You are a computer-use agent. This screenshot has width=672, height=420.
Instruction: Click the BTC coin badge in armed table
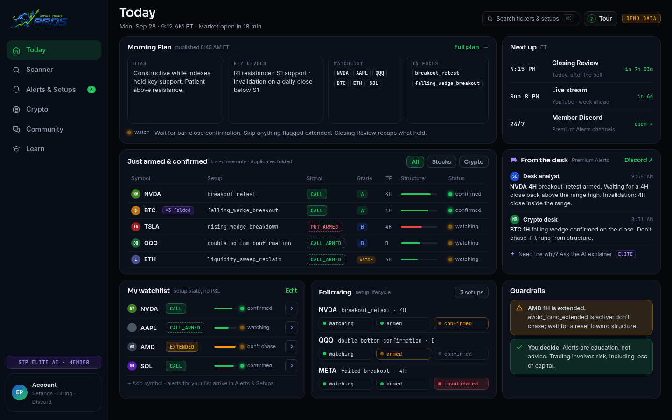tap(136, 210)
